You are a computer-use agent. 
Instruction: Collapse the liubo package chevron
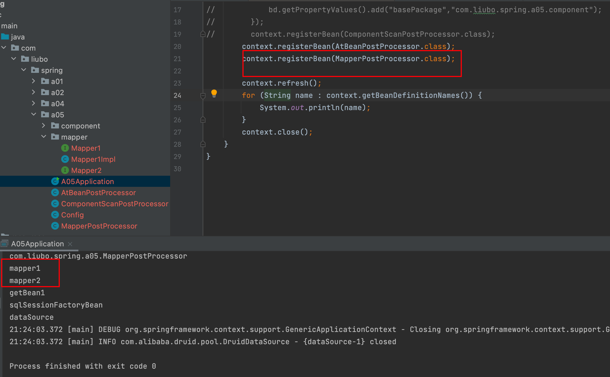point(14,59)
